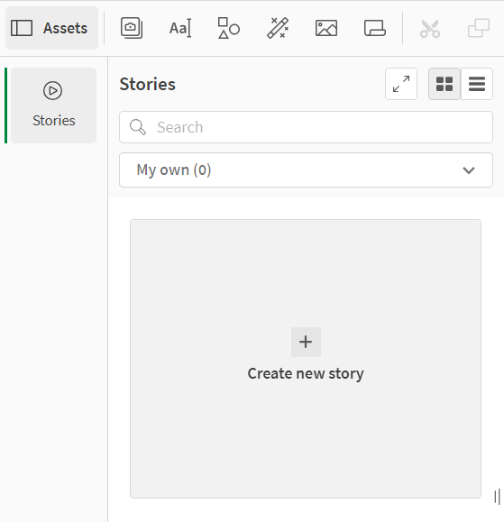Open the My own (0) dropdown
The height and width of the screenshot is (522, 504).
pyautogui.click(x=306, y=170)
